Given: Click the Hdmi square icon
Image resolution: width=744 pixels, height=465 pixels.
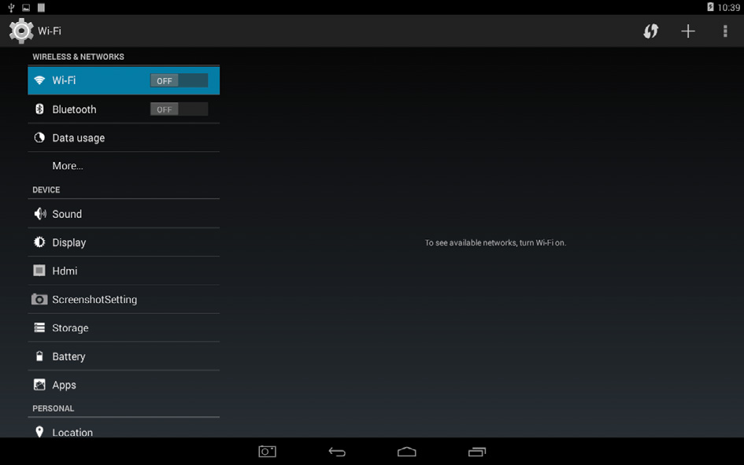Looking at the screenshot, I should pyautogui.click(x=39, y=271).
